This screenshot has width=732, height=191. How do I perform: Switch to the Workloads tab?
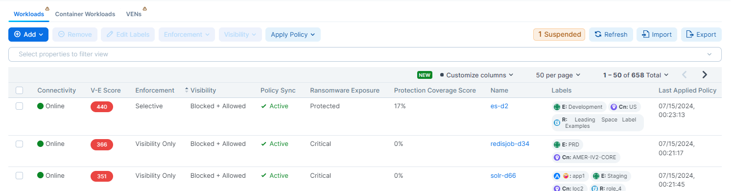tap(29, 14)
